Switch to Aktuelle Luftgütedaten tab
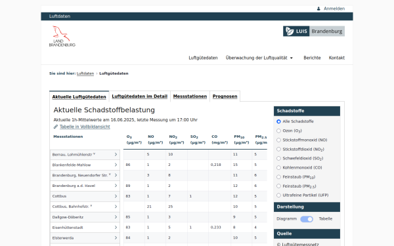Viewport: 394px width, 246px height. pos(79,96)
